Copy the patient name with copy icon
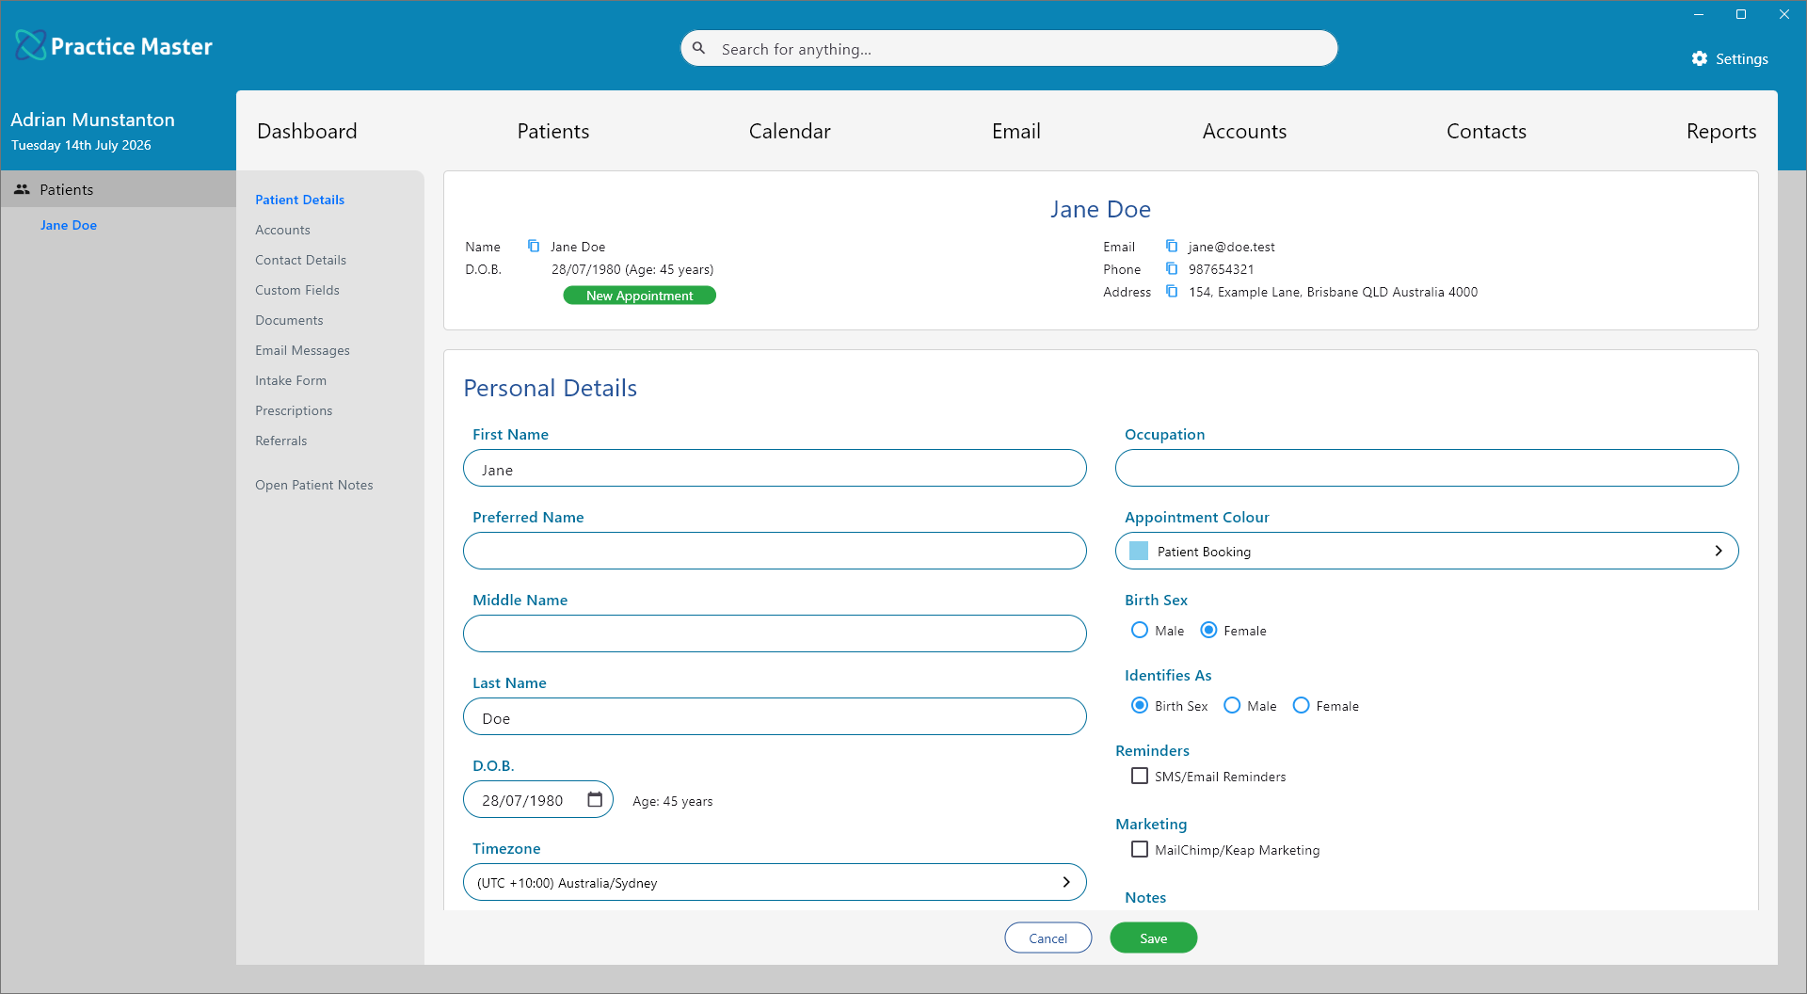This screenshot has height=994, width=1807. coord(534,246)
